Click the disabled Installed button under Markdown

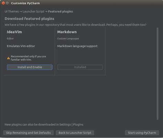(x=80, y=67)
